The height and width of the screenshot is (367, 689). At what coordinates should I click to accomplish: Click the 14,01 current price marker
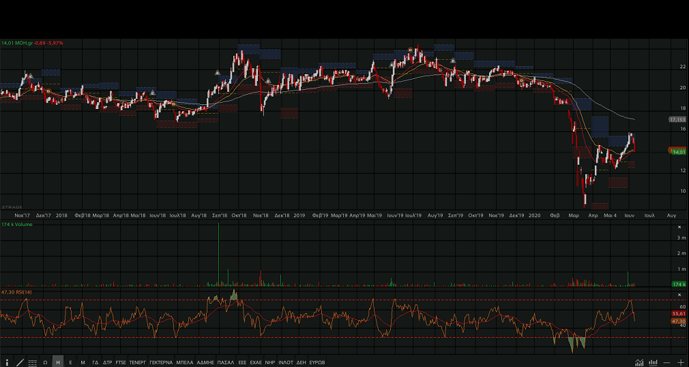pos(678,153)
